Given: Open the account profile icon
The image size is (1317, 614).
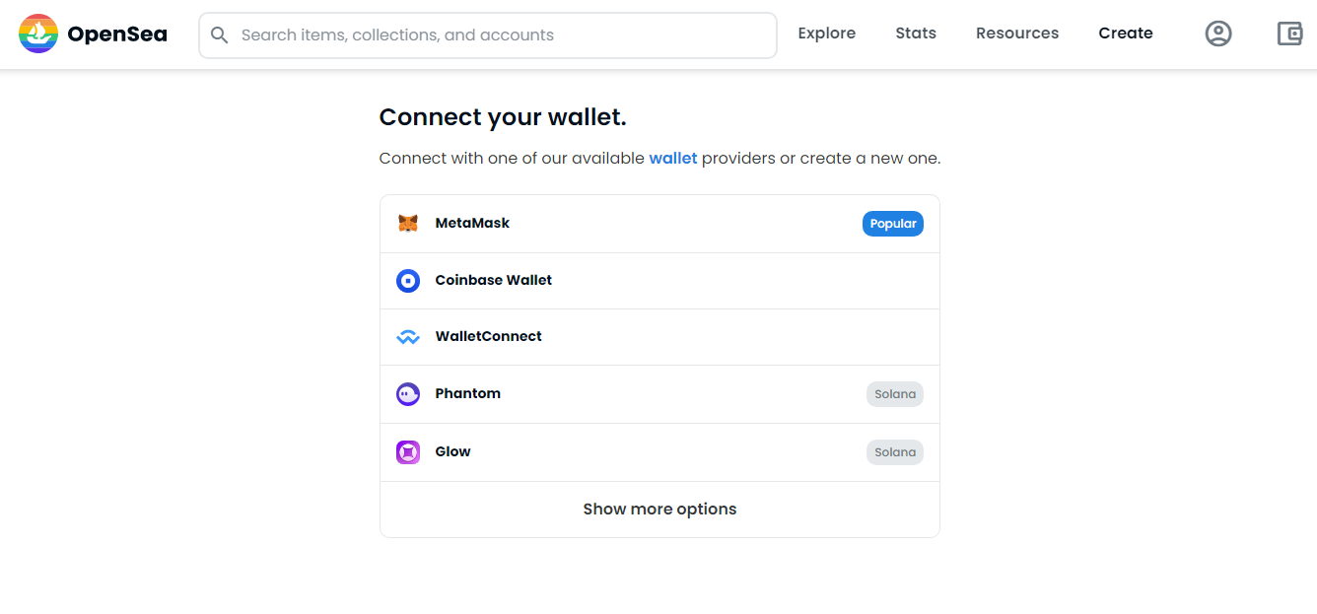Looking at the screenshot, I should (x=1218, y=34).
